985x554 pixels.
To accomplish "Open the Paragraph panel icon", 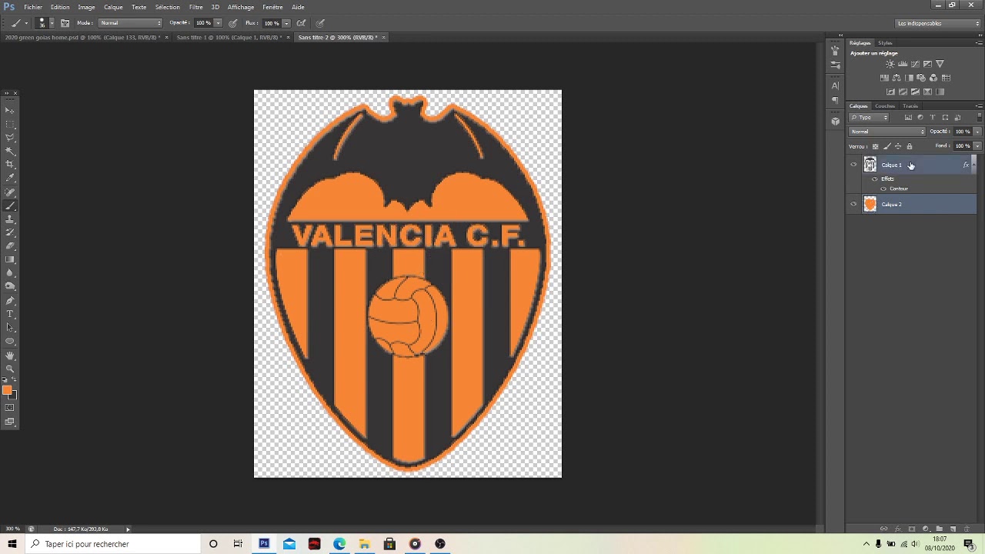I will 836,100.
